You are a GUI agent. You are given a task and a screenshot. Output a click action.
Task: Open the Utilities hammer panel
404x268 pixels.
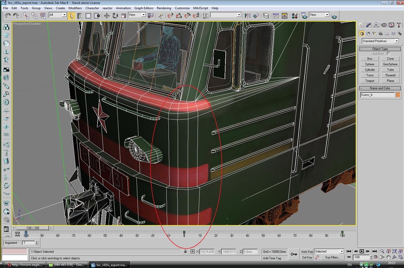point(398,25)
